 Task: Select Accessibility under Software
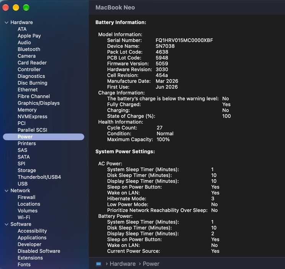click(32, 231)
